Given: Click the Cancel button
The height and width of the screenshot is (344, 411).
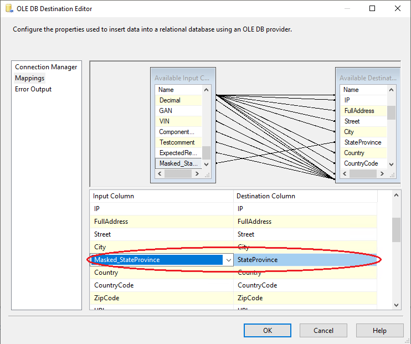Looking at the screenshot, I should (x=323, y=331).
